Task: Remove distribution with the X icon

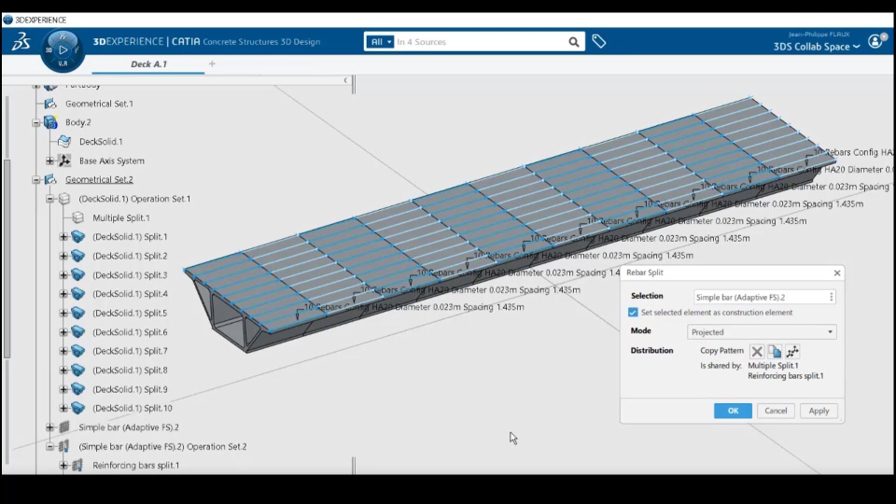Action: coord(757,351)
